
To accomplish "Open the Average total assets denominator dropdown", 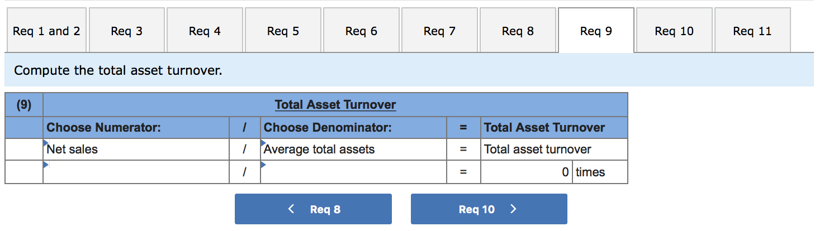I will (353, 150).
